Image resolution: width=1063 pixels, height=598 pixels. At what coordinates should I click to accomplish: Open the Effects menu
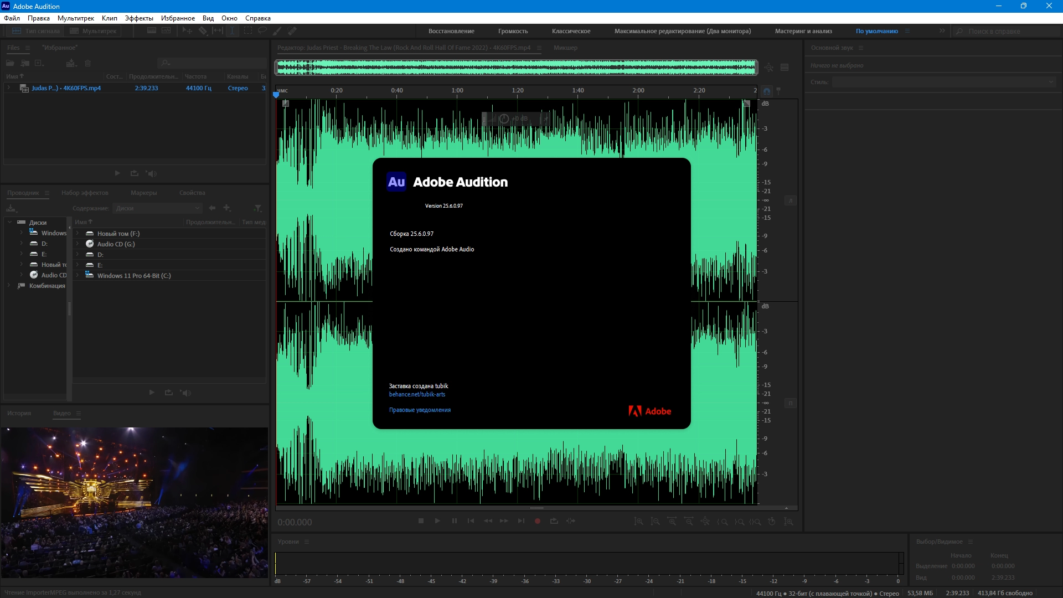[x=138, y=18]
